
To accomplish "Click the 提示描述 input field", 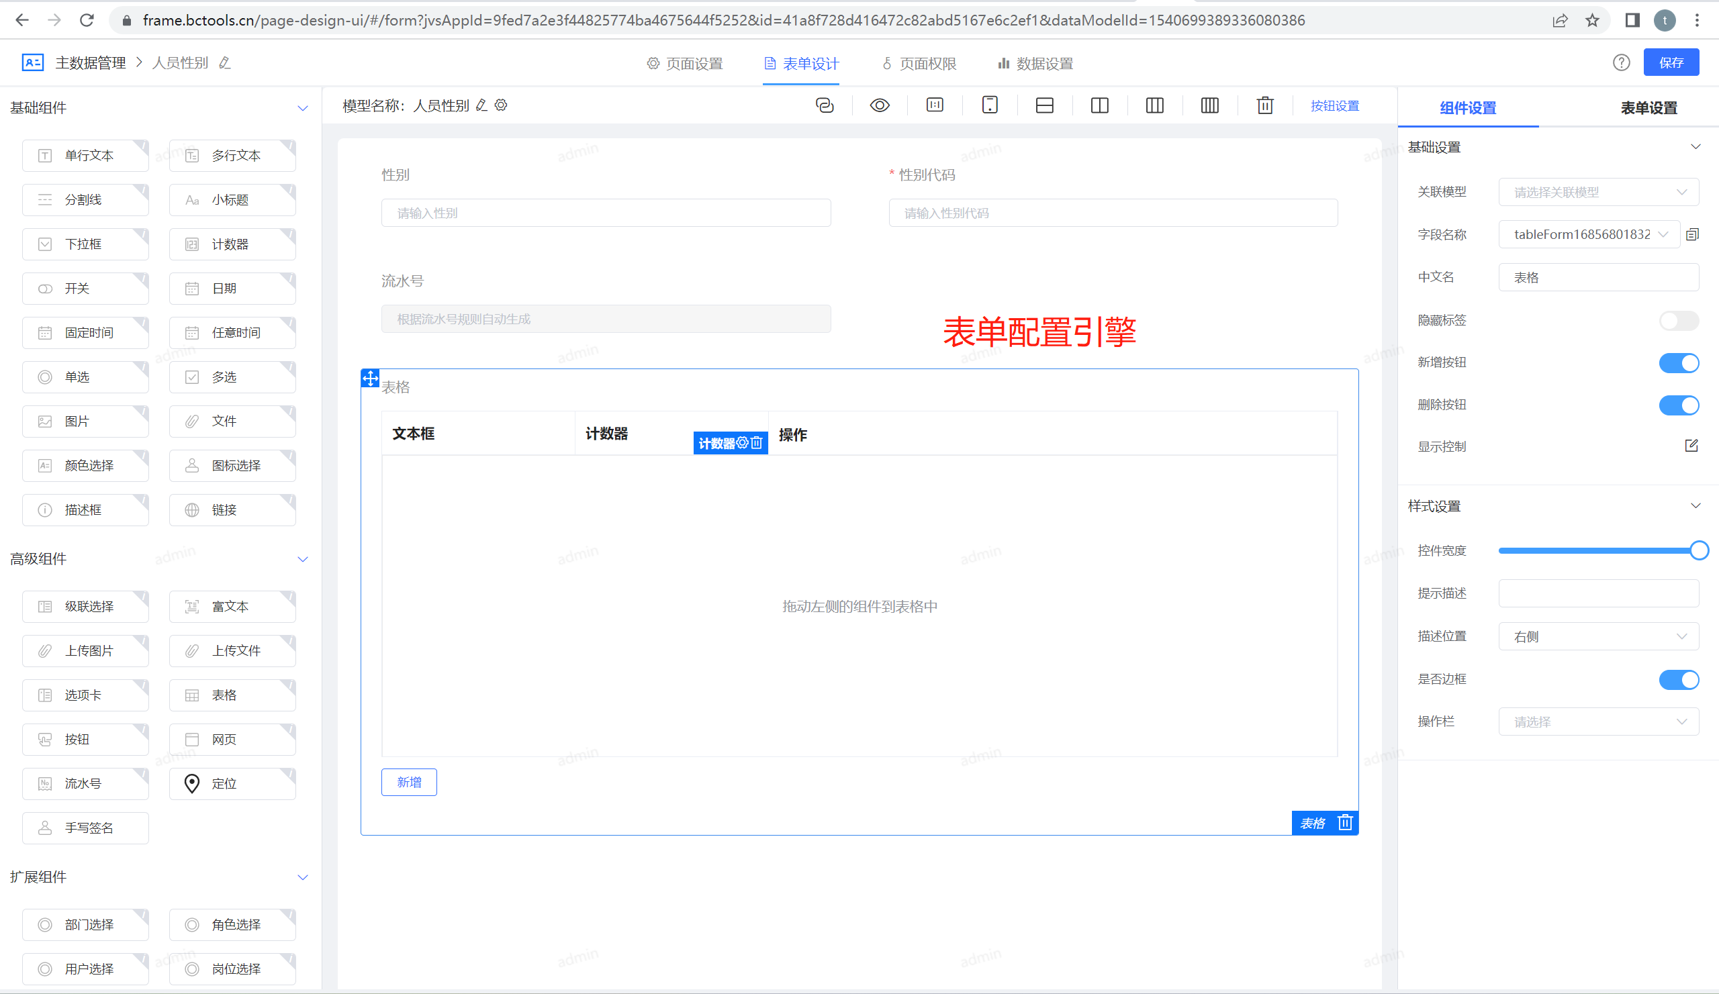I will pyautogui.click(x=1598, y=594).
